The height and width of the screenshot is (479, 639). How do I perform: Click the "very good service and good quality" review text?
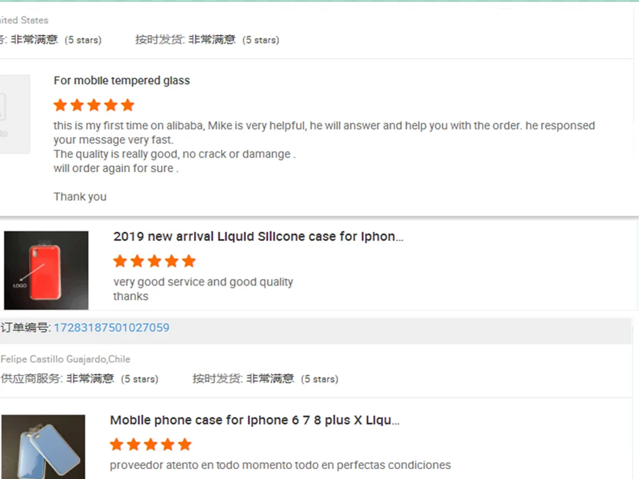(203, 282)
